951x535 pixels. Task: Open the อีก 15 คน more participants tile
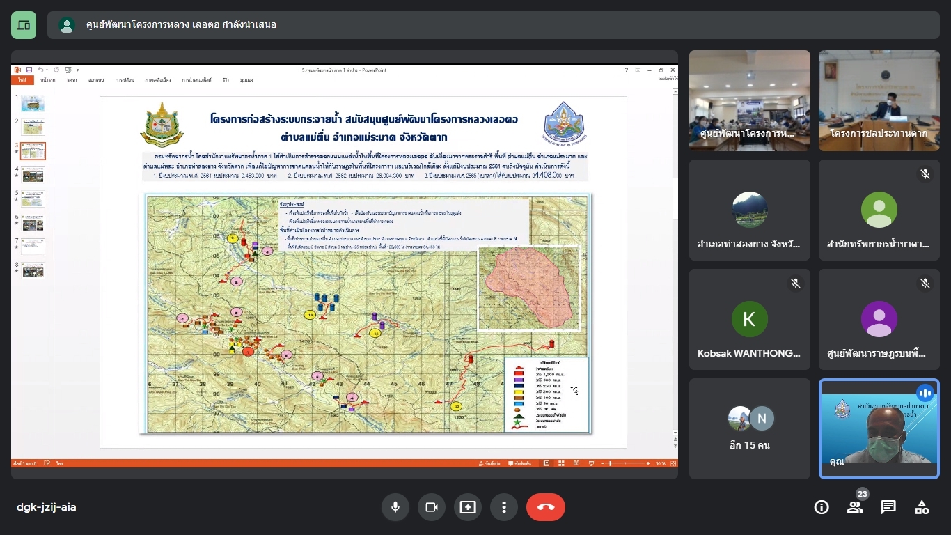[x=750, y=428]
